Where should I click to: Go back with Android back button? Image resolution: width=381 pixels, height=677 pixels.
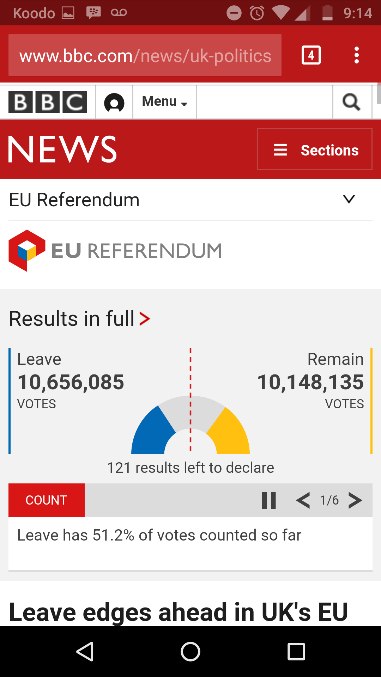coord(85,652)
